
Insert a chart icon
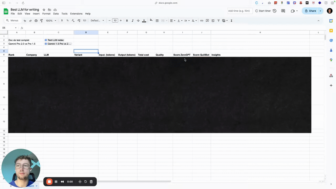(x=213, y=21)
